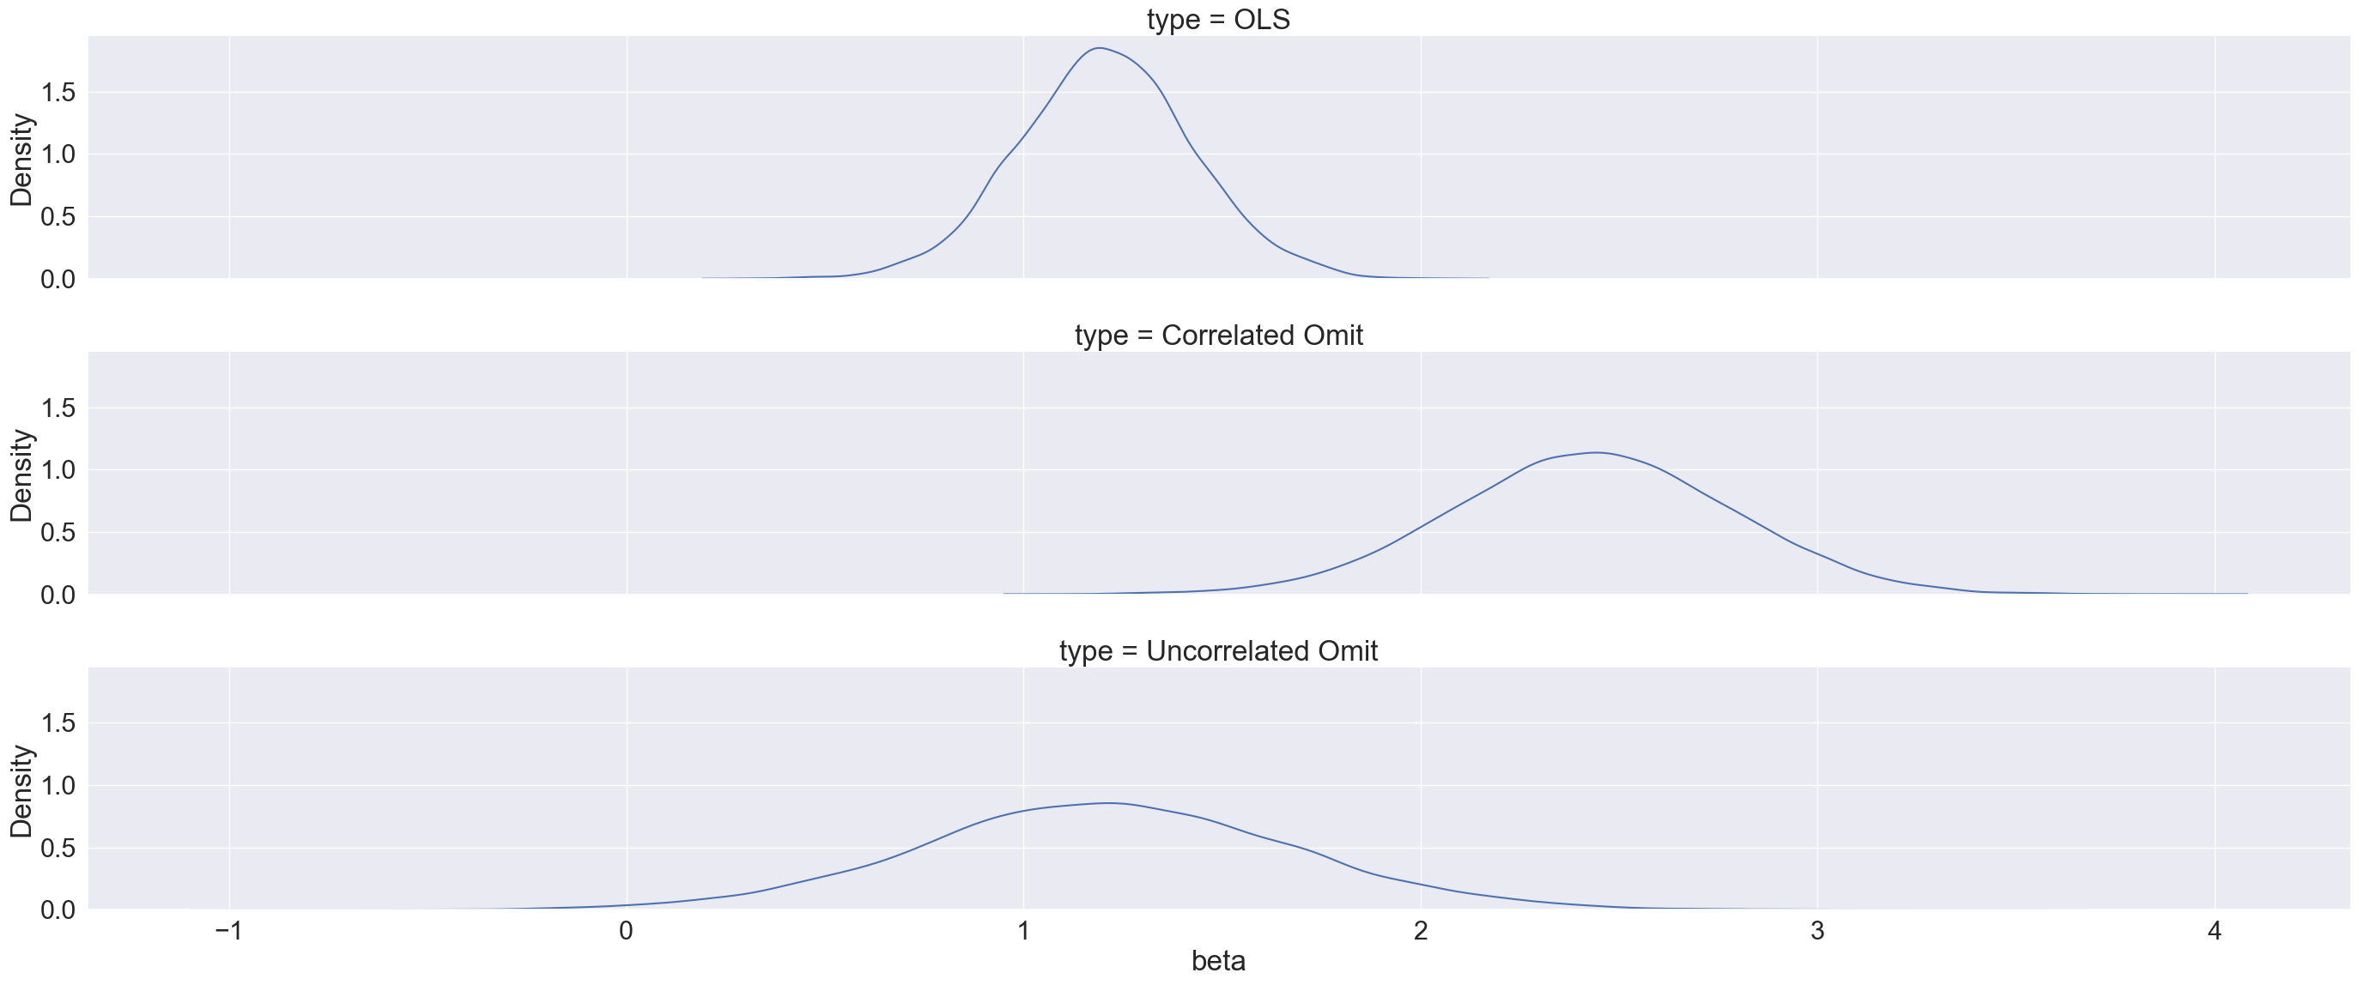Select the "type = Uncorrelated Omit" title
This screenshot has height=985, width=2359.
coord(1218,651)
